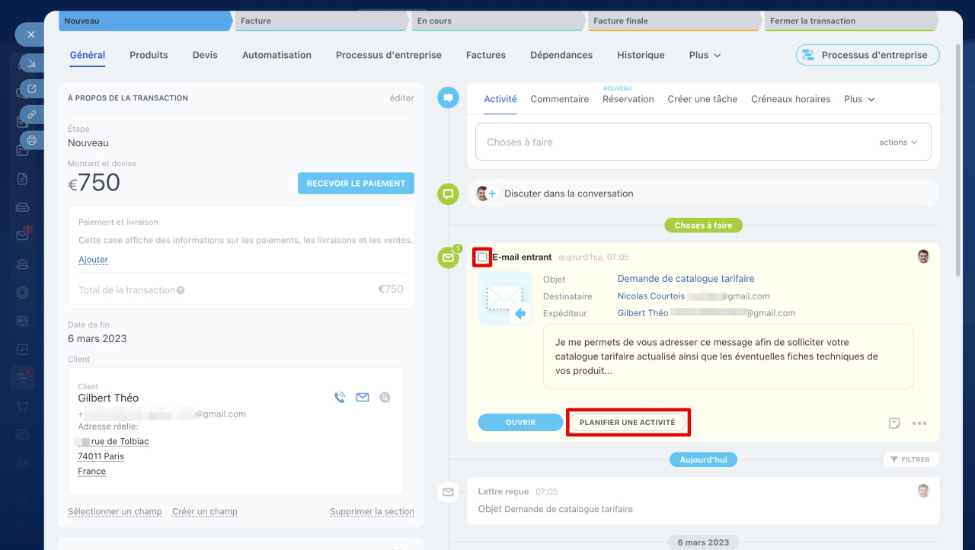Screen dimensions: 975x550
Task: Open the three-dots menu on the email card
Action: point(919,424)
